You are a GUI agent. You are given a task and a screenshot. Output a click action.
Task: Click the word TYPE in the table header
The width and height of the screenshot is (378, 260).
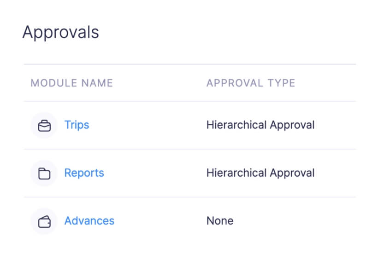(x=280, y=83)
